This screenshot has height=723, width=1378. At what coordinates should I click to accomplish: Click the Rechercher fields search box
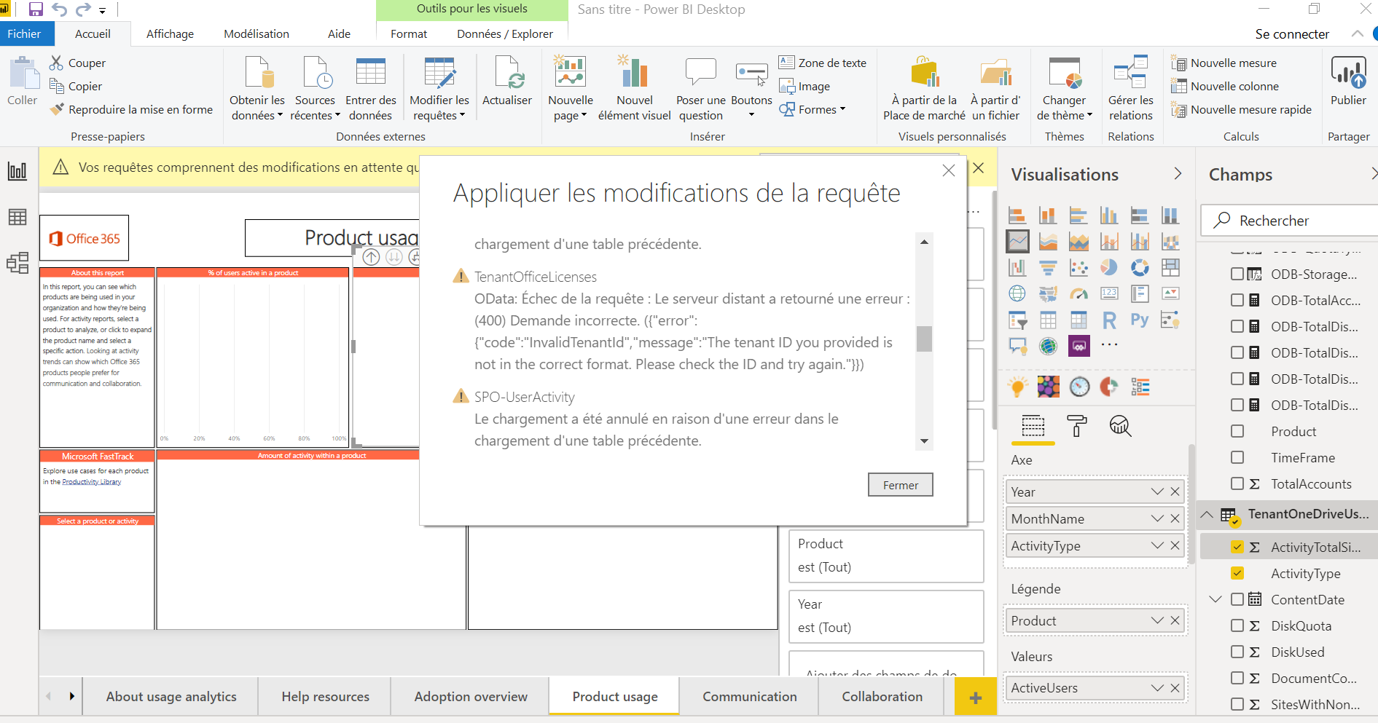click(x=1290, y=220)
